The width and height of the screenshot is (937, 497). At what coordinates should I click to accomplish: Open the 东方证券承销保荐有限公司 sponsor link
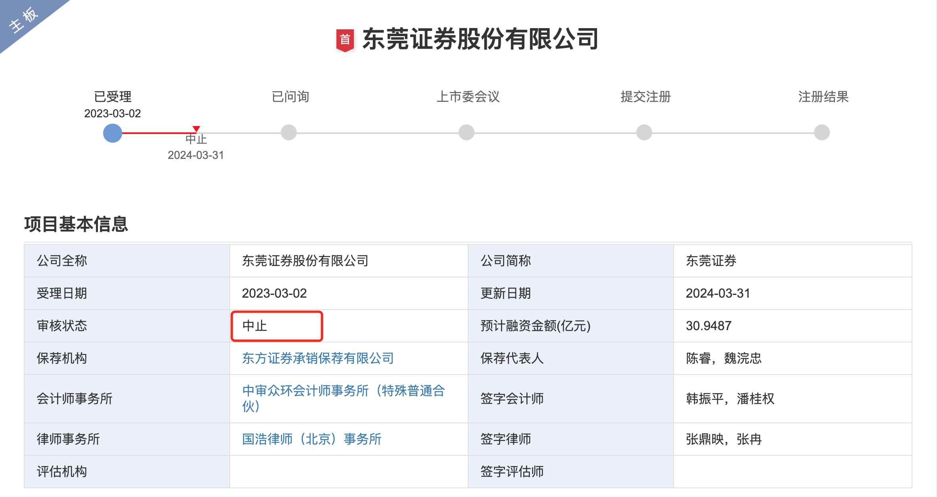pyautogui.click(x=319, y=359)
